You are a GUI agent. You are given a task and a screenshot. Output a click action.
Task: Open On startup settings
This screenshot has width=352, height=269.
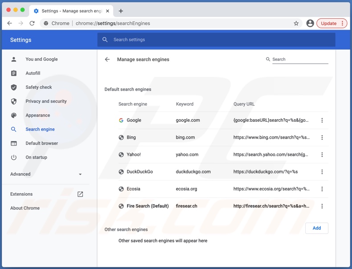[36, 157]
